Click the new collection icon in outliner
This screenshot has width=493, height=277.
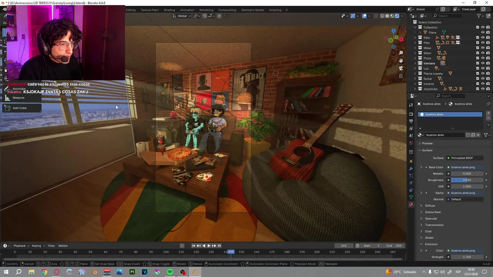coord(488,16)
